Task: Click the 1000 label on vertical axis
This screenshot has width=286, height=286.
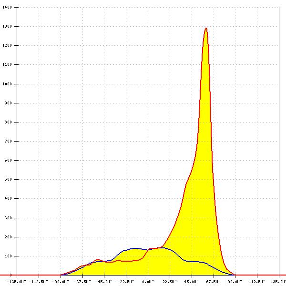Action: (7, 84)
